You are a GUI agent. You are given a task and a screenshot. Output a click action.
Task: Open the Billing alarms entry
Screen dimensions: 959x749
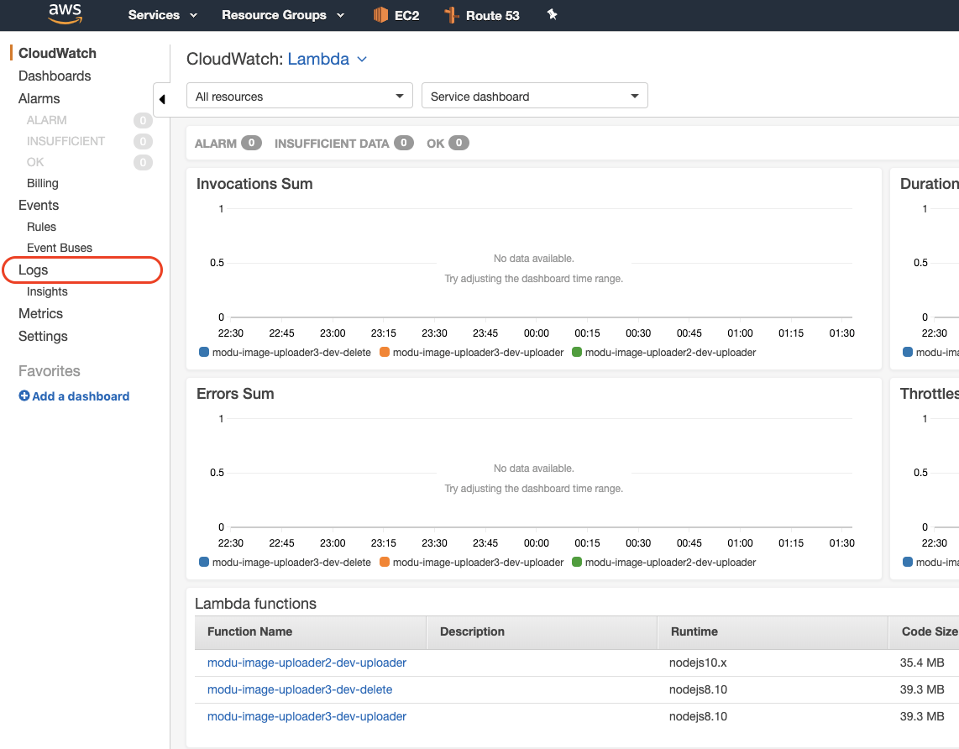point(42,183)
